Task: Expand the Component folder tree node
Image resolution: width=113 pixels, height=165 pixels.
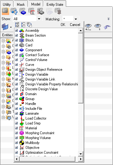Action: (x=3, y=52)
